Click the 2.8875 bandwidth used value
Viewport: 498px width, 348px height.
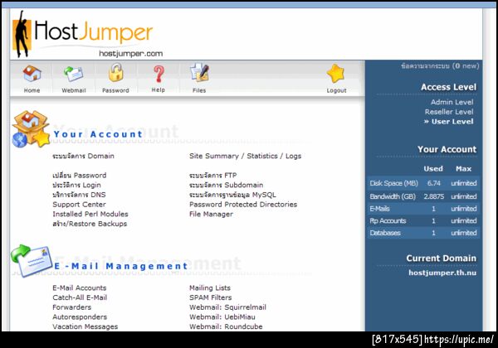pyautogui.click(x=433, y=196)
